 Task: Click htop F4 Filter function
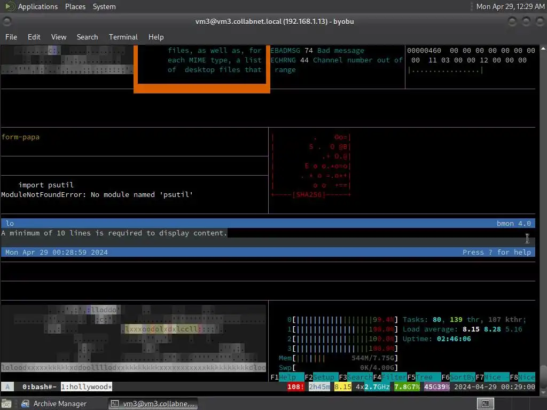(389, 377)
